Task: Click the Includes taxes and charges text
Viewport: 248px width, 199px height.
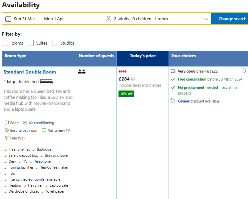Action: pos(140,85)
